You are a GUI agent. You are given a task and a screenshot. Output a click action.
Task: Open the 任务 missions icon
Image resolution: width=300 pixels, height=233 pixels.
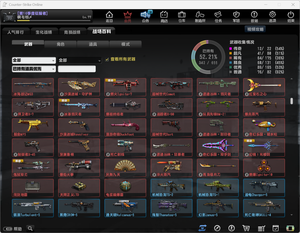pyautogui.click(x=218, y=17)
